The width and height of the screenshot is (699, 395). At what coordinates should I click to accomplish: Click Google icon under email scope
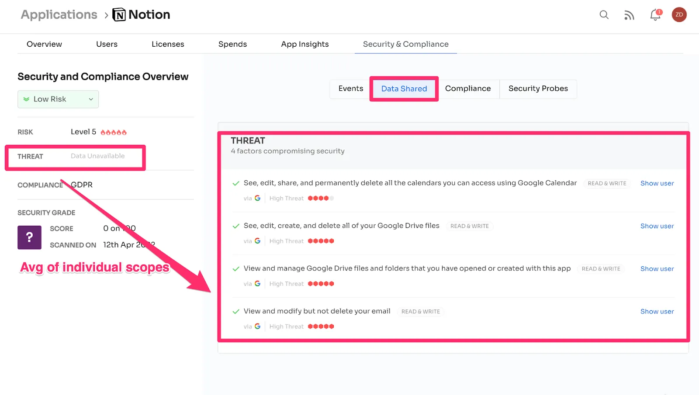point(257,326)
